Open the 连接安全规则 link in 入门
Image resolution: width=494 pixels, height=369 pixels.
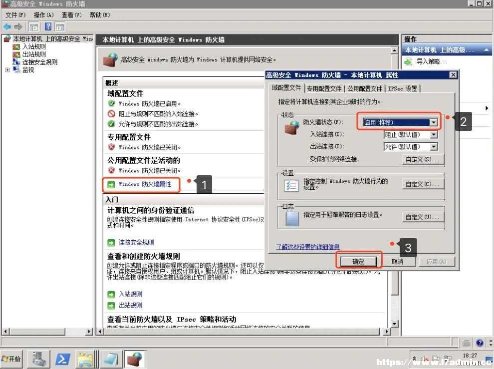(x=136, y=242)
